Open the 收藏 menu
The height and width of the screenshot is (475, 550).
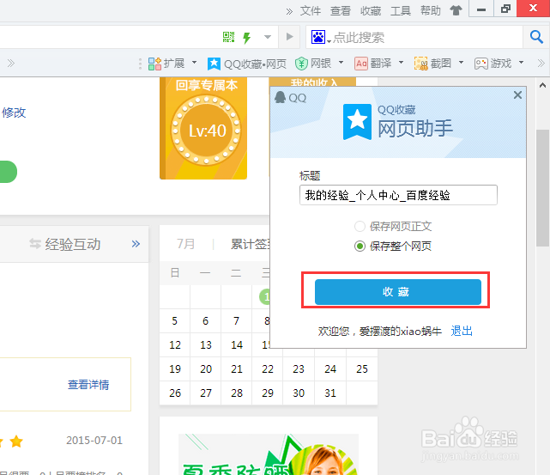(x=371, y=10)
